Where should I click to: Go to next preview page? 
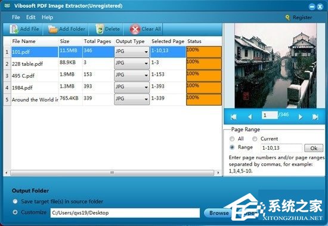[301, 117]
